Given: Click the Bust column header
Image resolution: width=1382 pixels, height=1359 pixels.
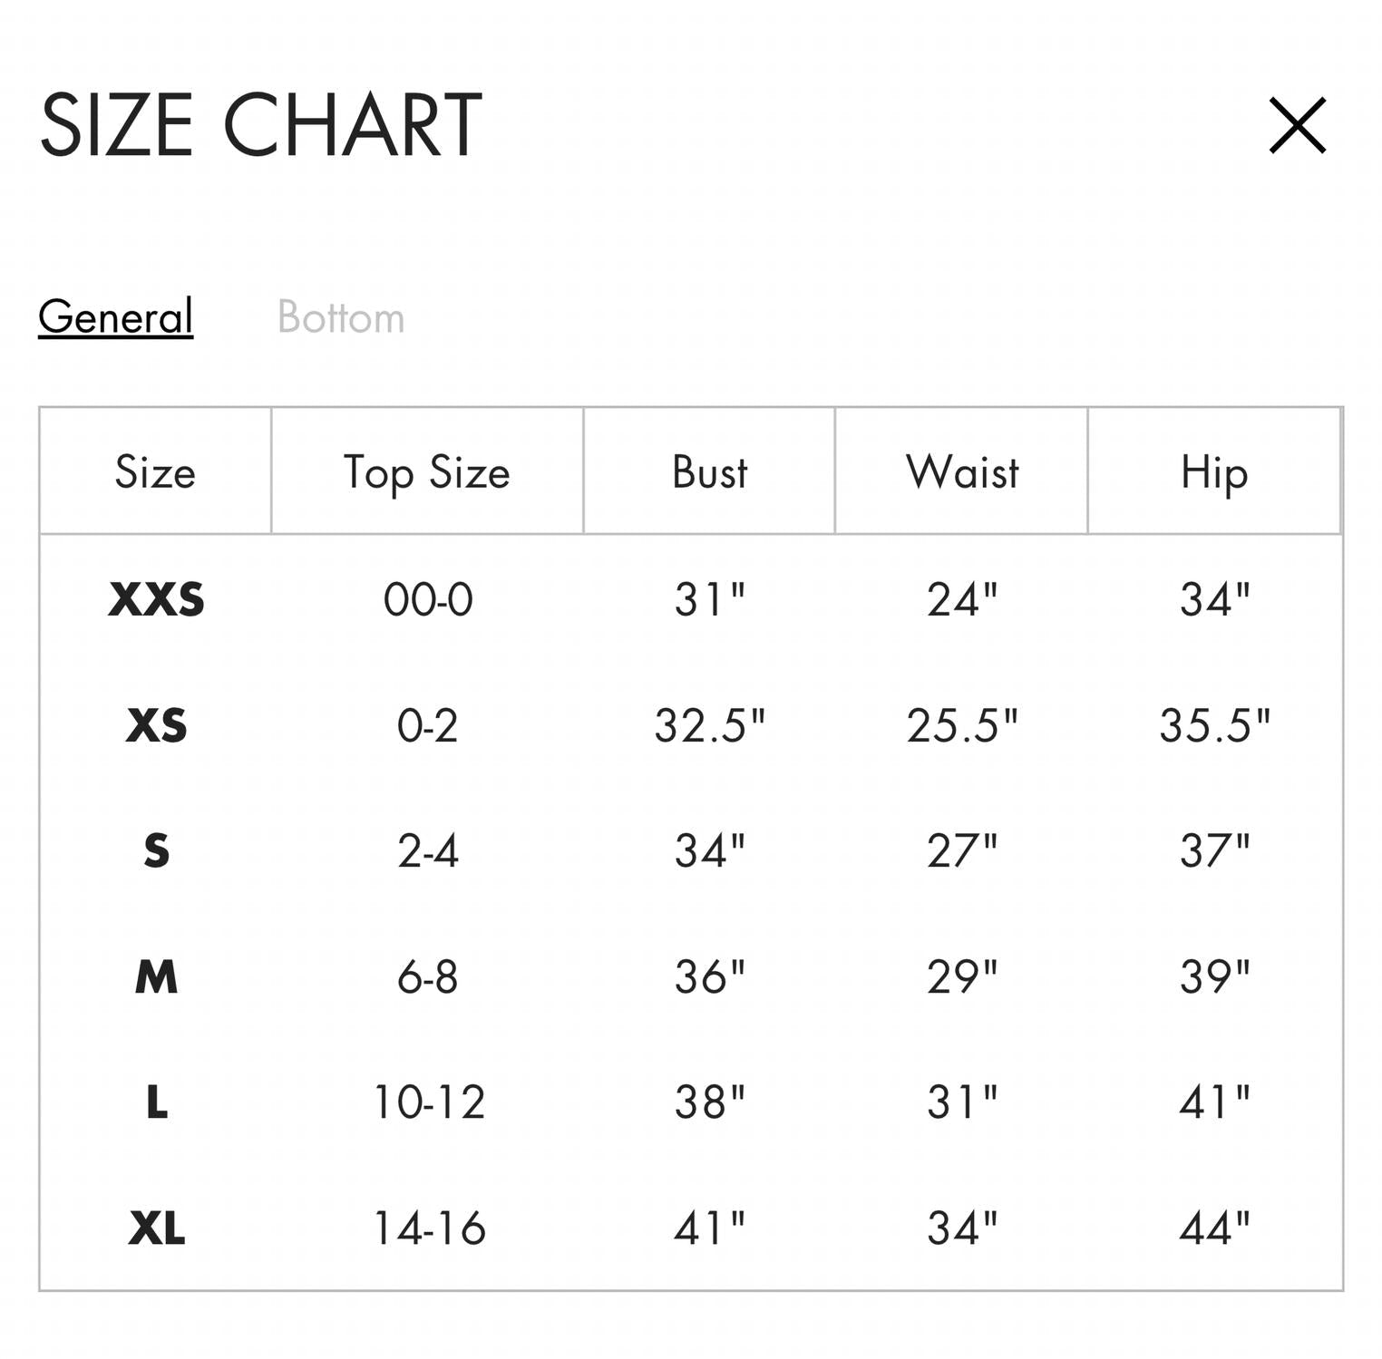Looking at the screenshot, I should [x=709, y=472].
